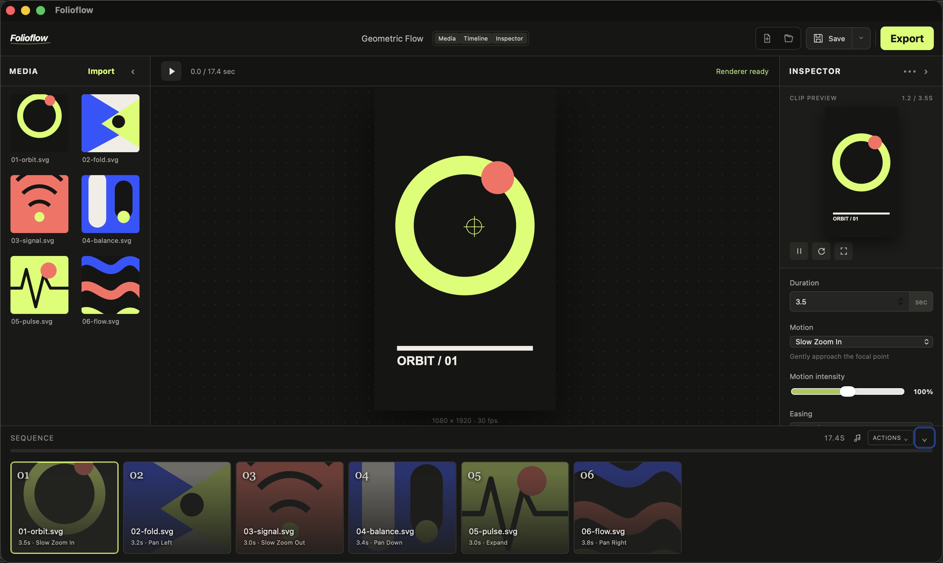Click the new project file icon

click(767, 38)
